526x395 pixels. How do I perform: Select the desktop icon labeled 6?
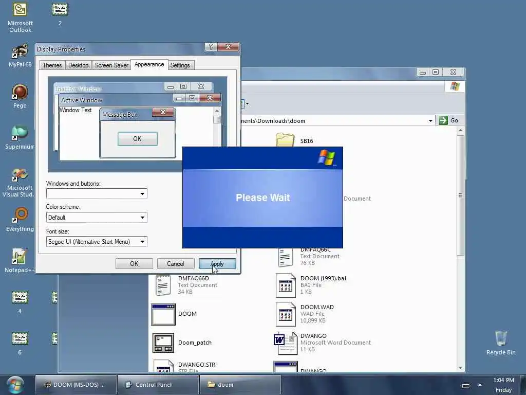point(20,343)
